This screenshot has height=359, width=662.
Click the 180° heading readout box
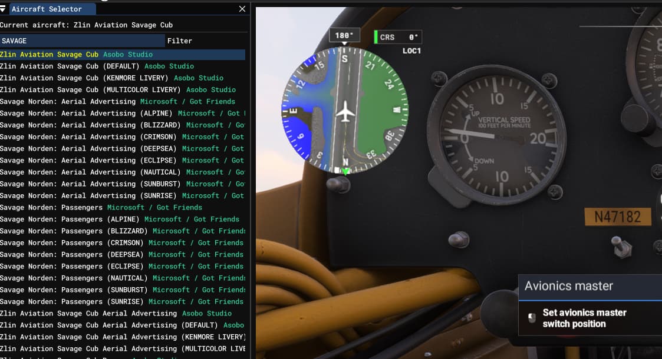(344, 35)
